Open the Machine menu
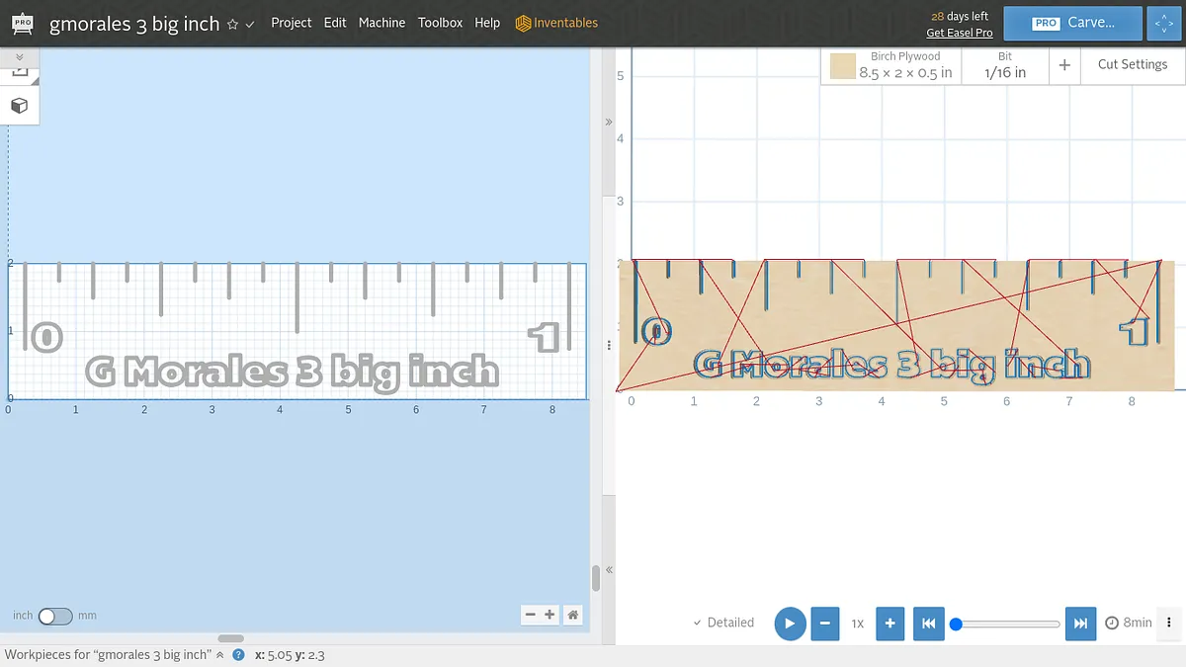This screenshot has width=1186, height=667. [x=381, y=23]
